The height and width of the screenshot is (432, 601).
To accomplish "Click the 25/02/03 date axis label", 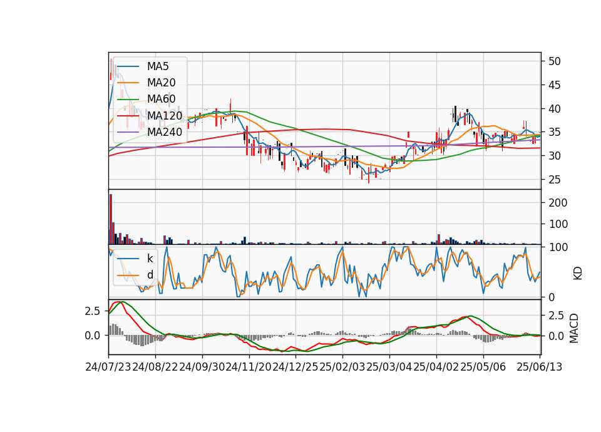I will (x=342, y=367).
